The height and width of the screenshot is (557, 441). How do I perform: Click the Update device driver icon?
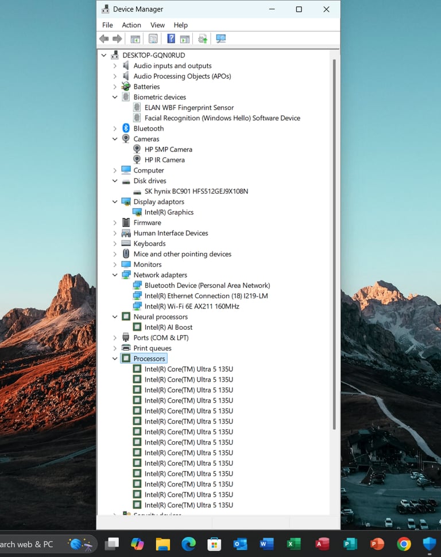203,38
